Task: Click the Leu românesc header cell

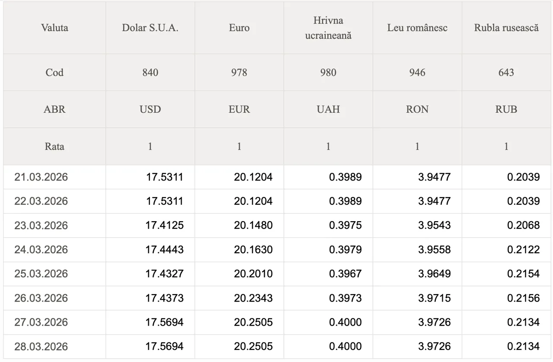Action: pyautogui.click(x=417, y=28)
